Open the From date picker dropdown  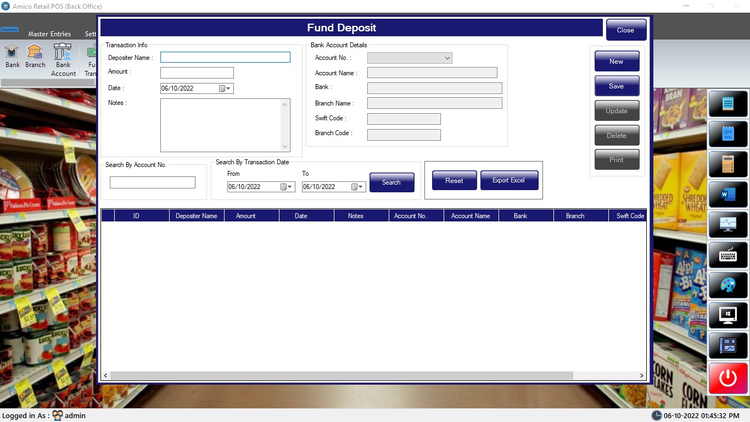click(x=290, y=187)
